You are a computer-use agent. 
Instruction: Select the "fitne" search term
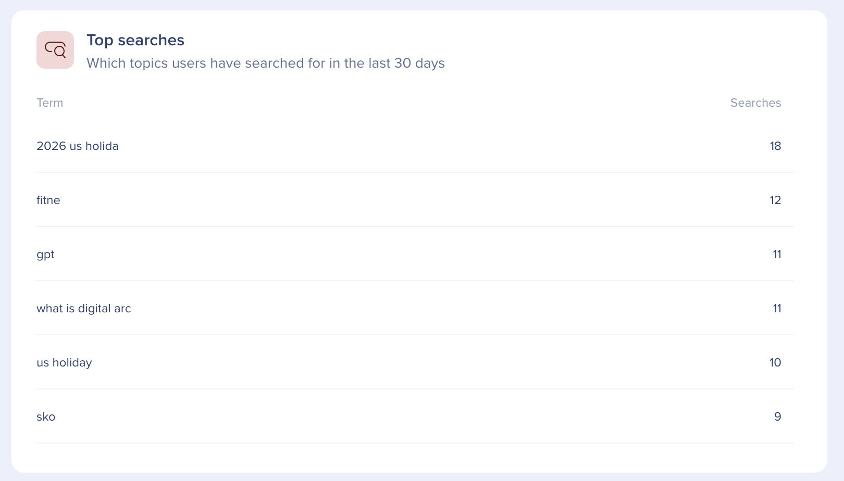(48, 200)
